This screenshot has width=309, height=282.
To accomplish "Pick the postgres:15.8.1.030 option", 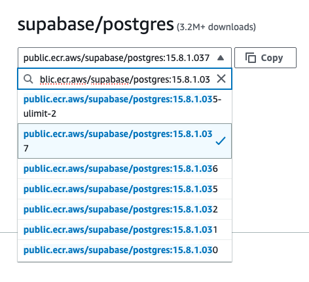I will pos(124,250).
